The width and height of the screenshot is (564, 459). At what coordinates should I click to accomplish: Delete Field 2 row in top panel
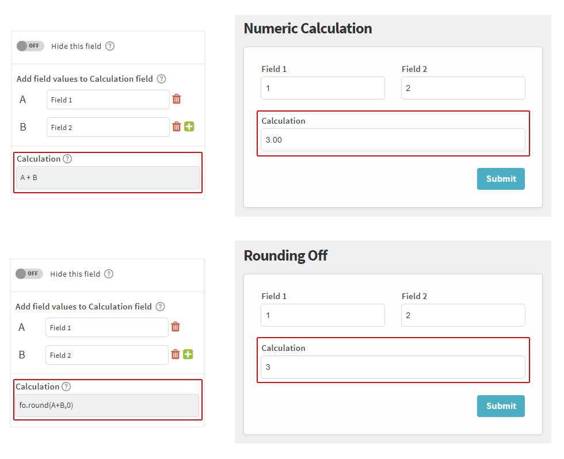pos(176,127)
